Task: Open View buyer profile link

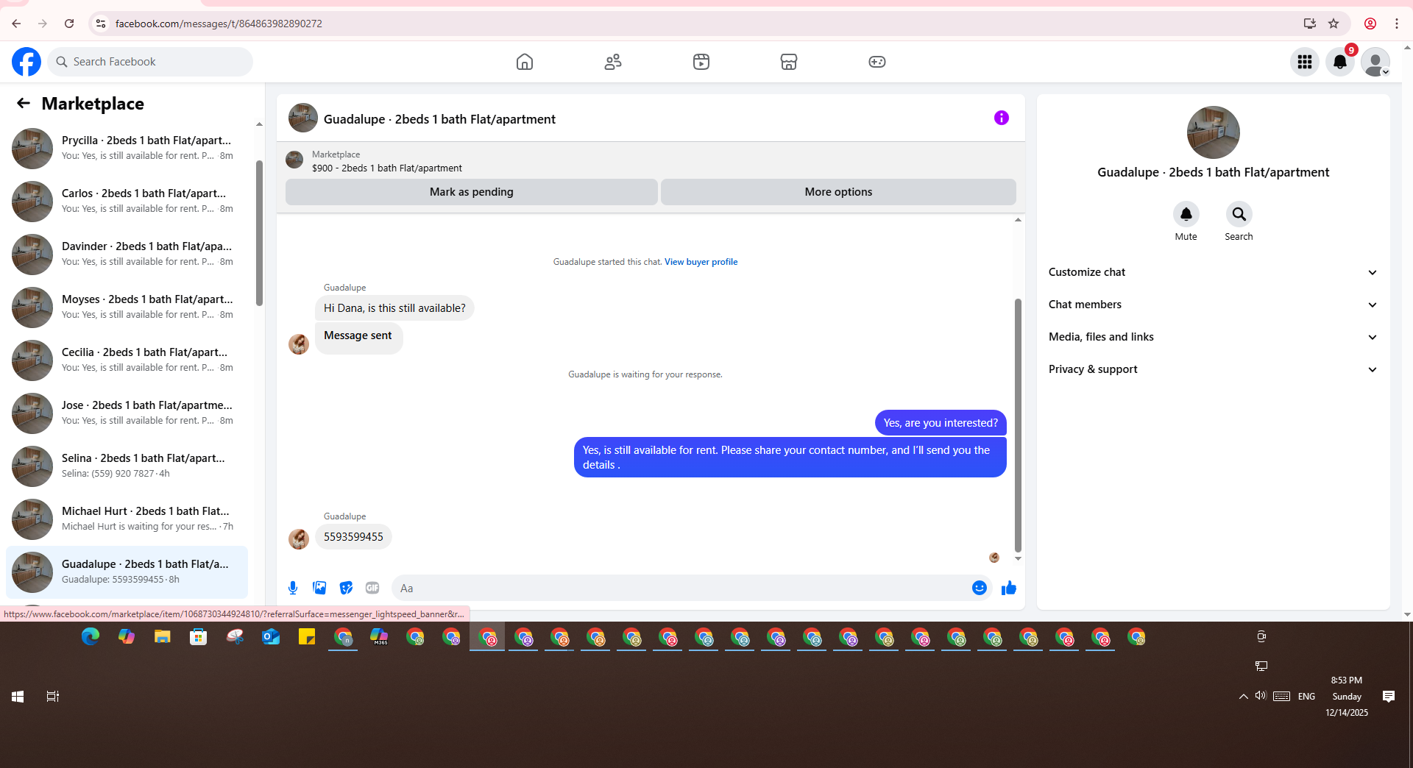Action: (701, 262)
